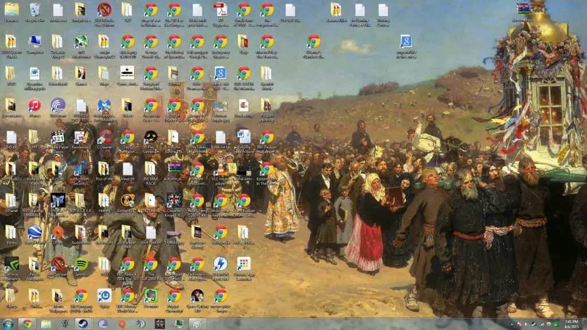This screenshot has height=330, width=587.
Task: Launch iTunes from the desktop
Action: (x=34, y=108)
